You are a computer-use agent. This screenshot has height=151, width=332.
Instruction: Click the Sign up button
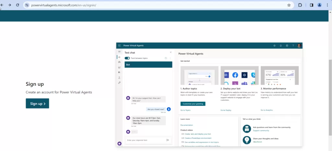[x=37, y=104]
